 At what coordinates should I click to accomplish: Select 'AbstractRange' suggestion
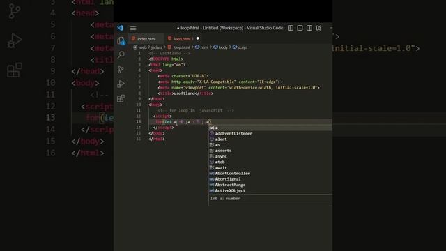270,185
